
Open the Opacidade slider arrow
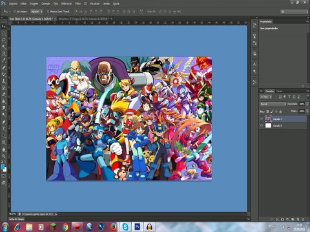pos(307,104)
